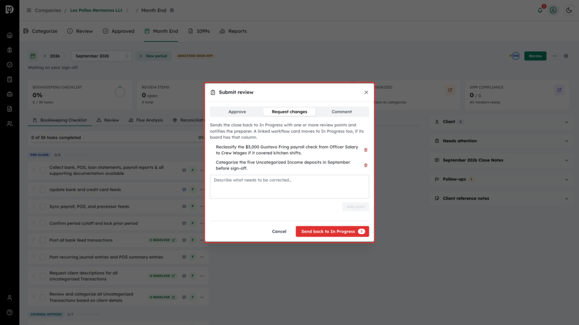Viewport: 579px width, 325px height.
Task: Delete the Gustavo Fring payroll review point
Action: pos(366,150)
